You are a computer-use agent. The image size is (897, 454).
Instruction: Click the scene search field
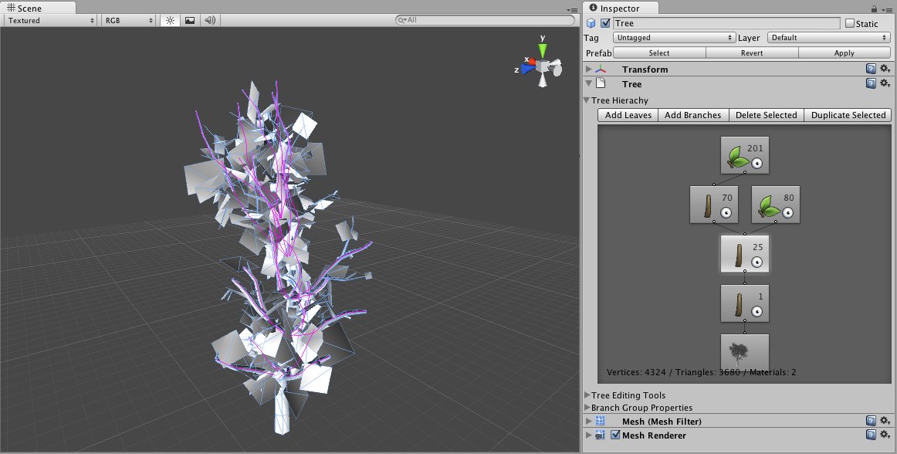pos(486,20)
